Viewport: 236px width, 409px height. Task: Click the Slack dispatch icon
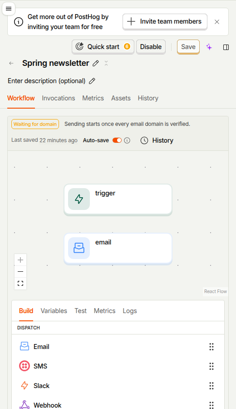25,385
